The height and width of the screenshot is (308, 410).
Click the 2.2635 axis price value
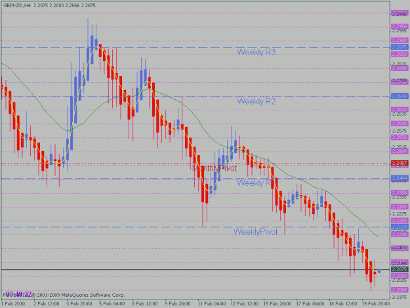tap(400, 114)
